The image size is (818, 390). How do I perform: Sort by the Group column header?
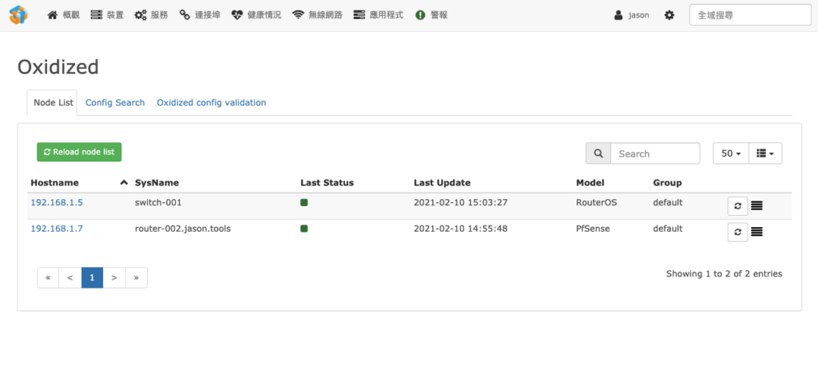pyautogui.click(x=667, y=183)
